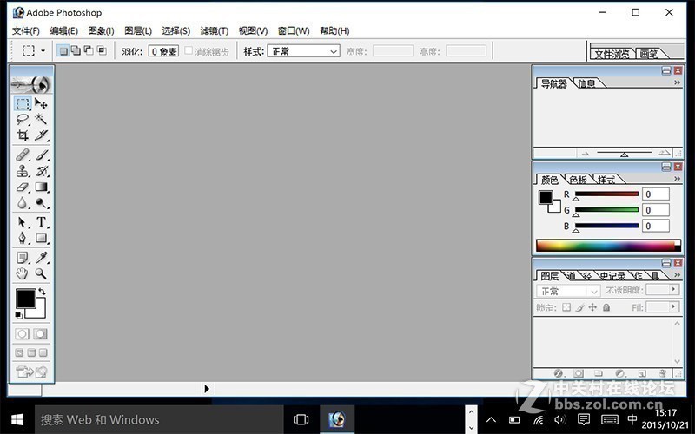Click the 羽化 feather input field
The width and height of the screenshot is (695, 434).
click(x=163, y=51)
